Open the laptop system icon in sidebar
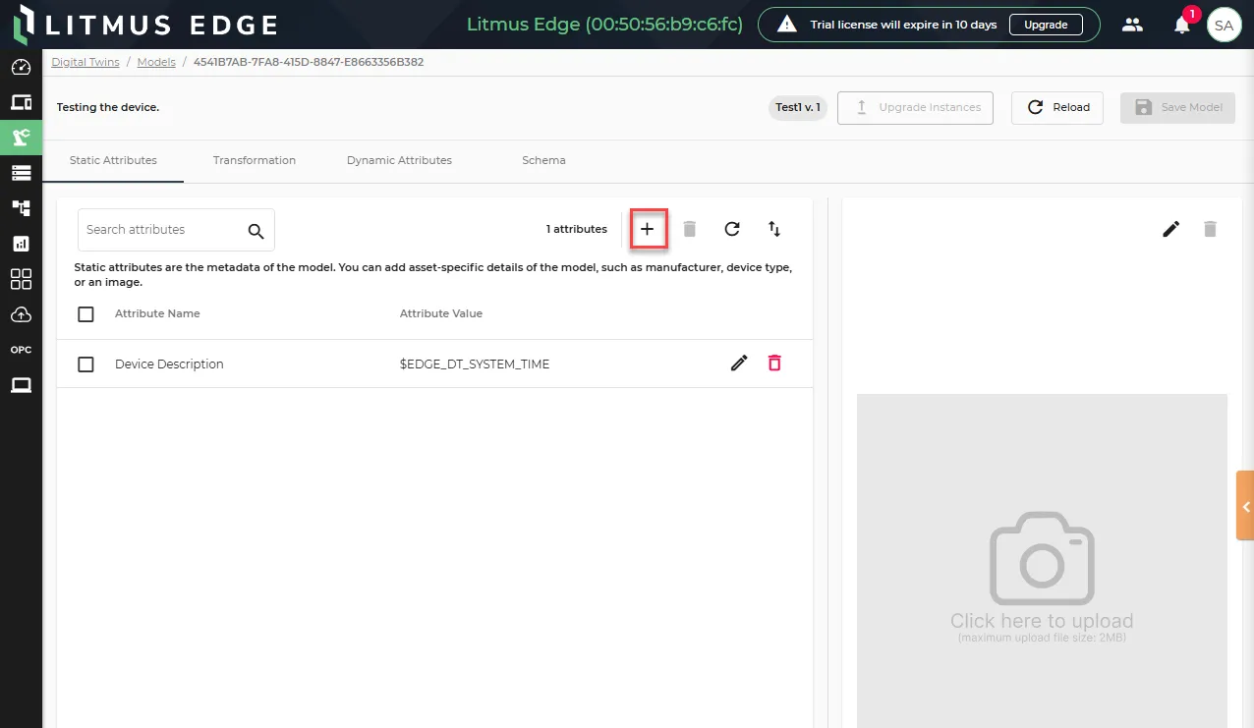The height and width of the screenshot is (728, 1254). (21, 385)
